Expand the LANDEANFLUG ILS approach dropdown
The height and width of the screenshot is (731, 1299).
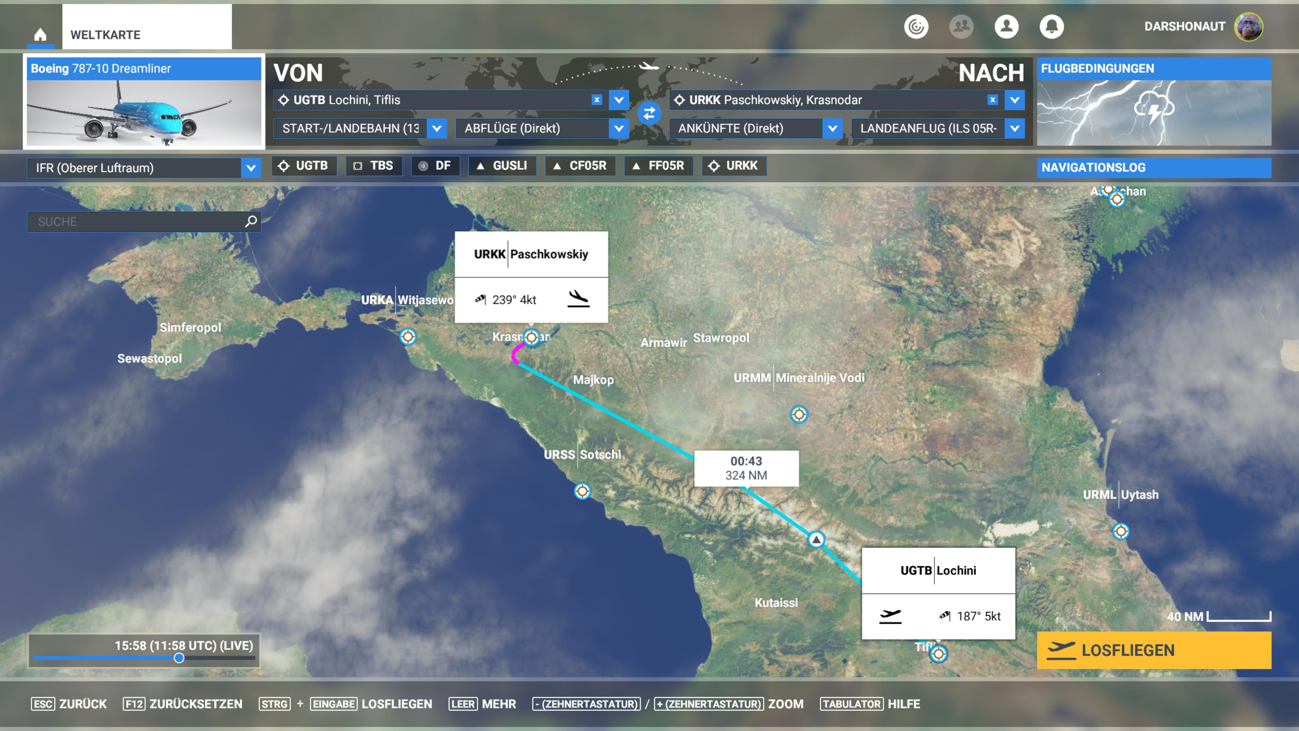click(1015, 129)
